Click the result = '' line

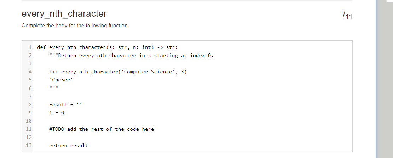(65, 105)
